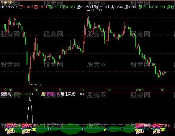Click the cyan square marker below 10
The image size is (175, 136).
pyautogui.click(x=50, y=129)
